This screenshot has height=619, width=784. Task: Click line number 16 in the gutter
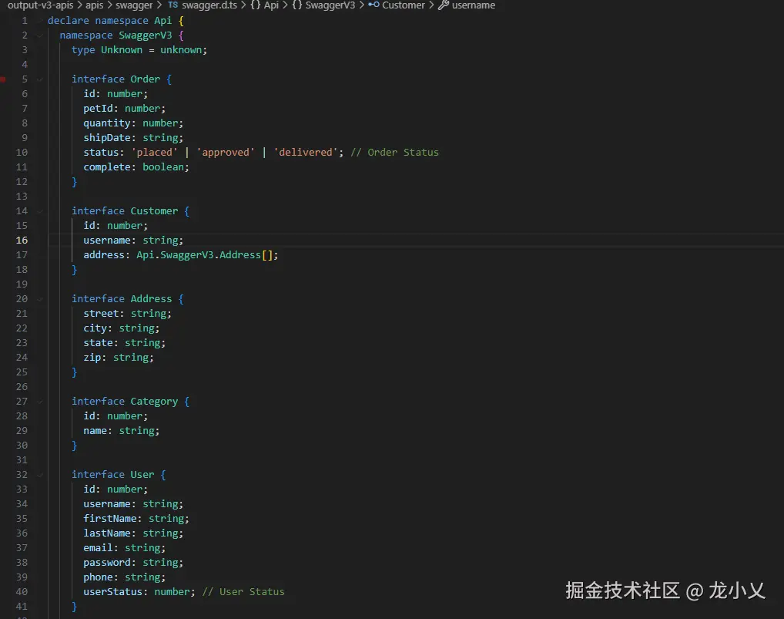(22, 241)
